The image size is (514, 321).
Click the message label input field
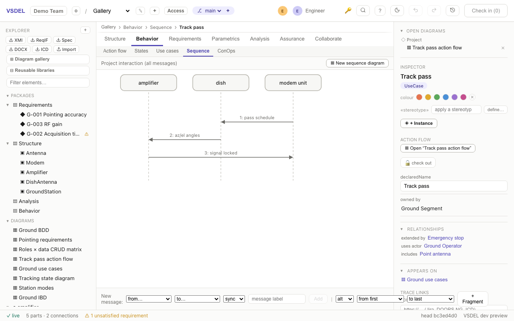coord(277,299)
